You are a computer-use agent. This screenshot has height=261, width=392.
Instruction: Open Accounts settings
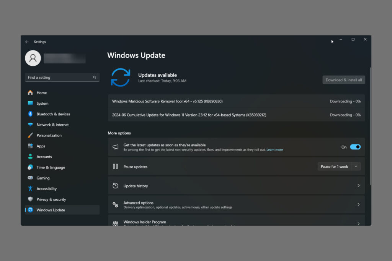62,157
